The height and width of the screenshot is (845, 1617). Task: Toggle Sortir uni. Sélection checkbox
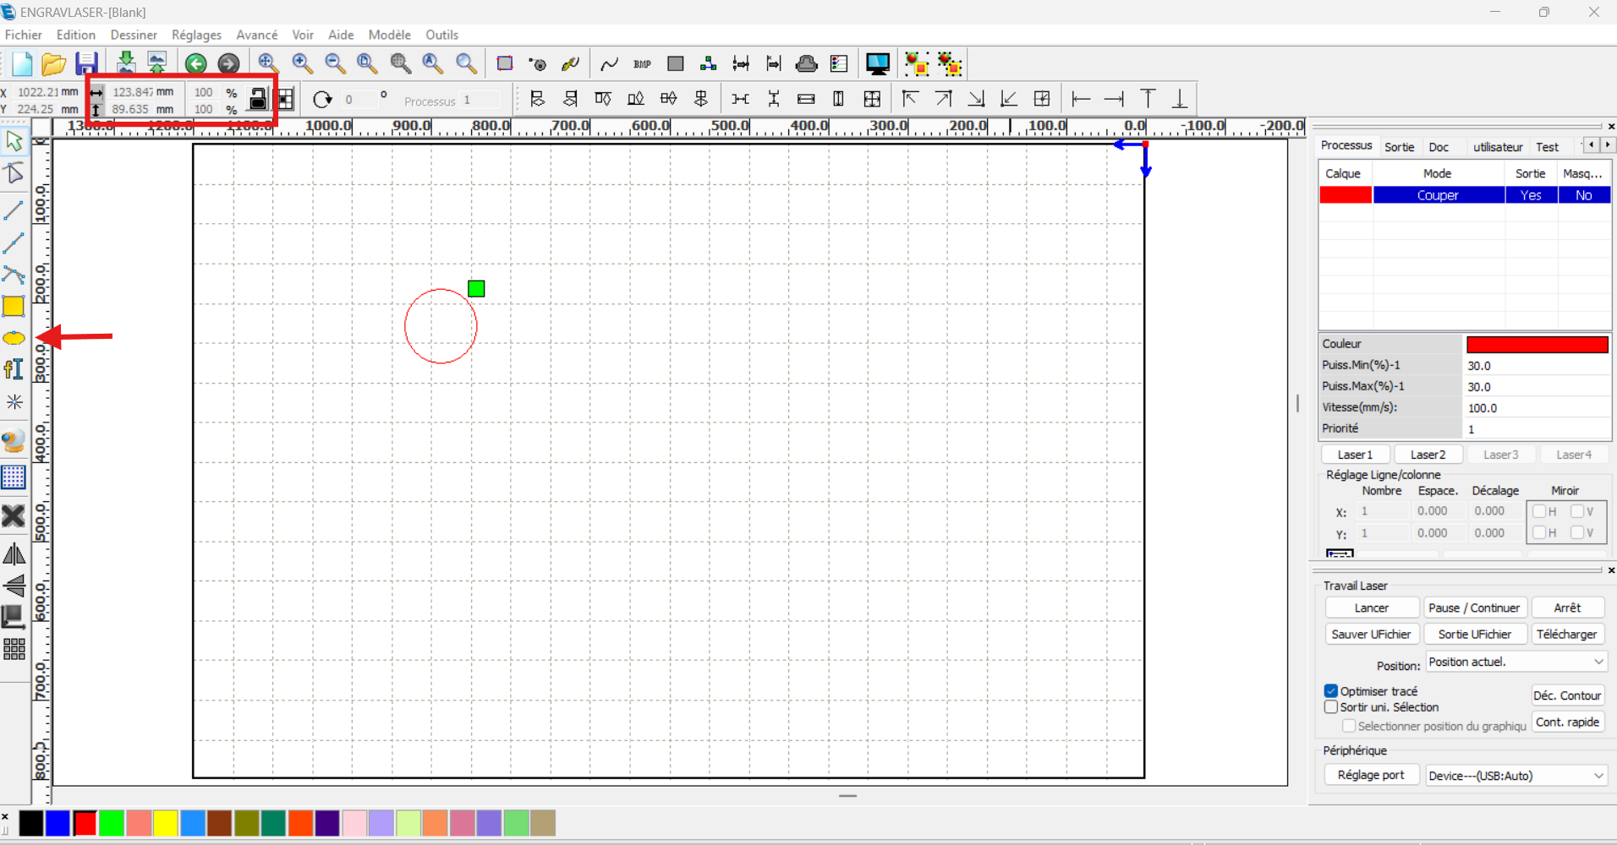coord(1331,706)
